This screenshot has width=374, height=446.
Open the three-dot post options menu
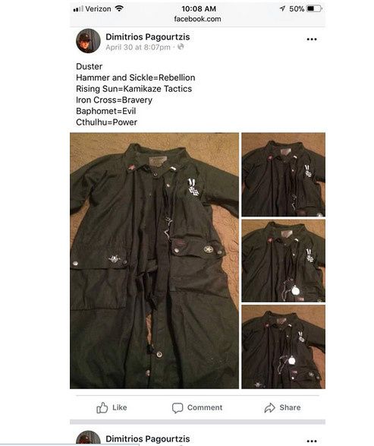[x=312, y=40]
